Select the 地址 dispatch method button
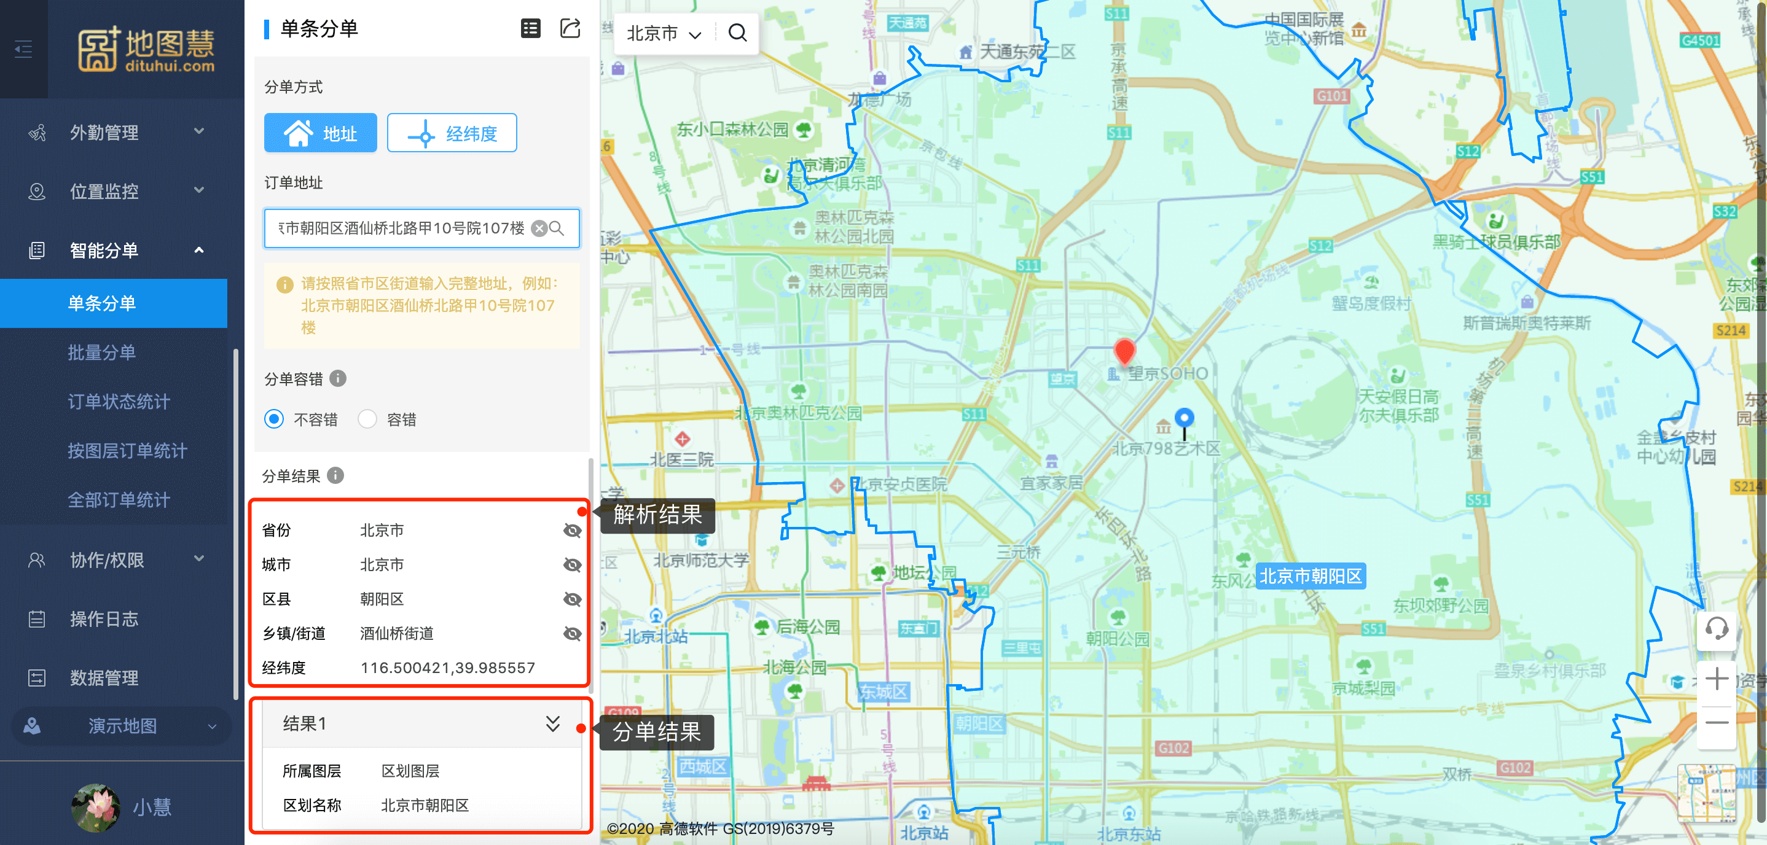Viewport: 1767px width, 845px height. tap(320, 133)
